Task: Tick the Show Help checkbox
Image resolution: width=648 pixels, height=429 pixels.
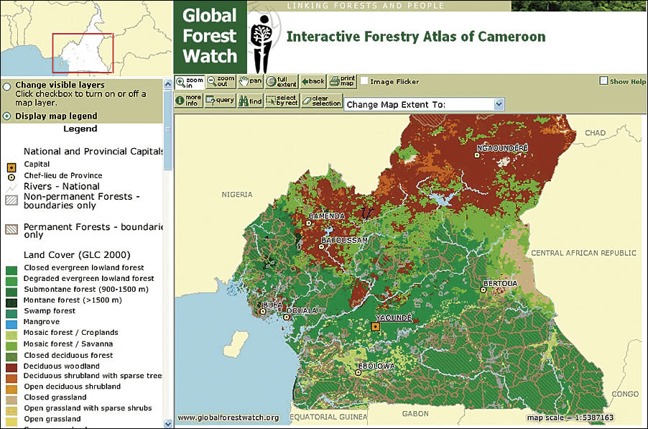Action: pyautogui.click(x=603, y=80)
